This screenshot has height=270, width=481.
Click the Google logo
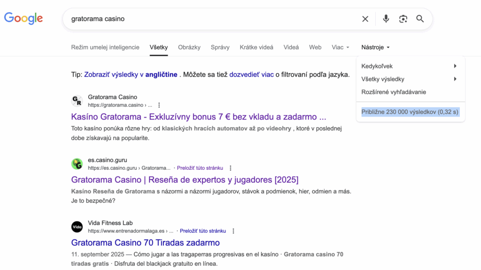click(23, 18)
